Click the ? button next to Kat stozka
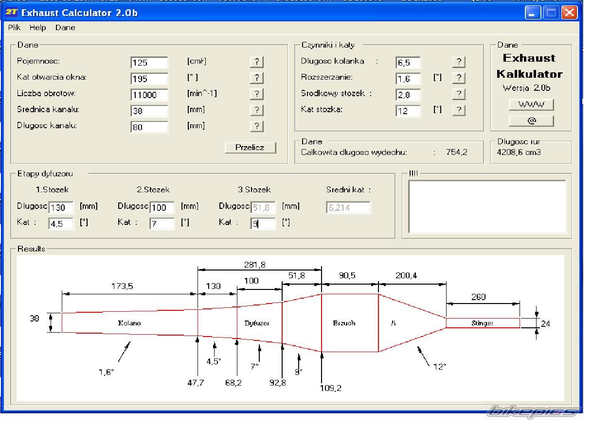This screenshot has width=592, height=423. coord(458,110)
